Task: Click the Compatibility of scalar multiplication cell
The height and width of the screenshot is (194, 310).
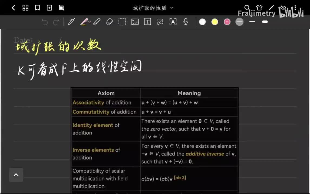Action: (106, 178)
